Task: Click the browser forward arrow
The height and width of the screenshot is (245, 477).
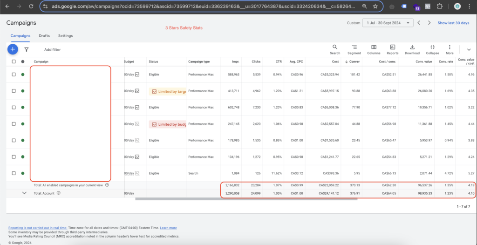Action: (x=19, y=7)
